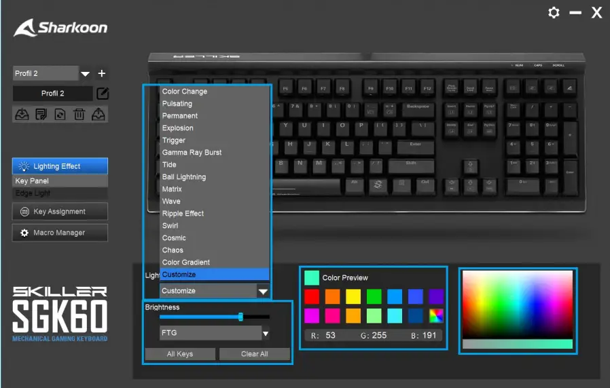The width and height of the screenshot is (610, 388).
Task: Click the Profil 2 name field
Action: click(x=52, y=93)
